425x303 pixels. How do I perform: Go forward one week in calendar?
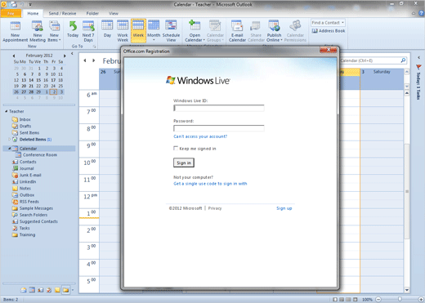(93, 60)
